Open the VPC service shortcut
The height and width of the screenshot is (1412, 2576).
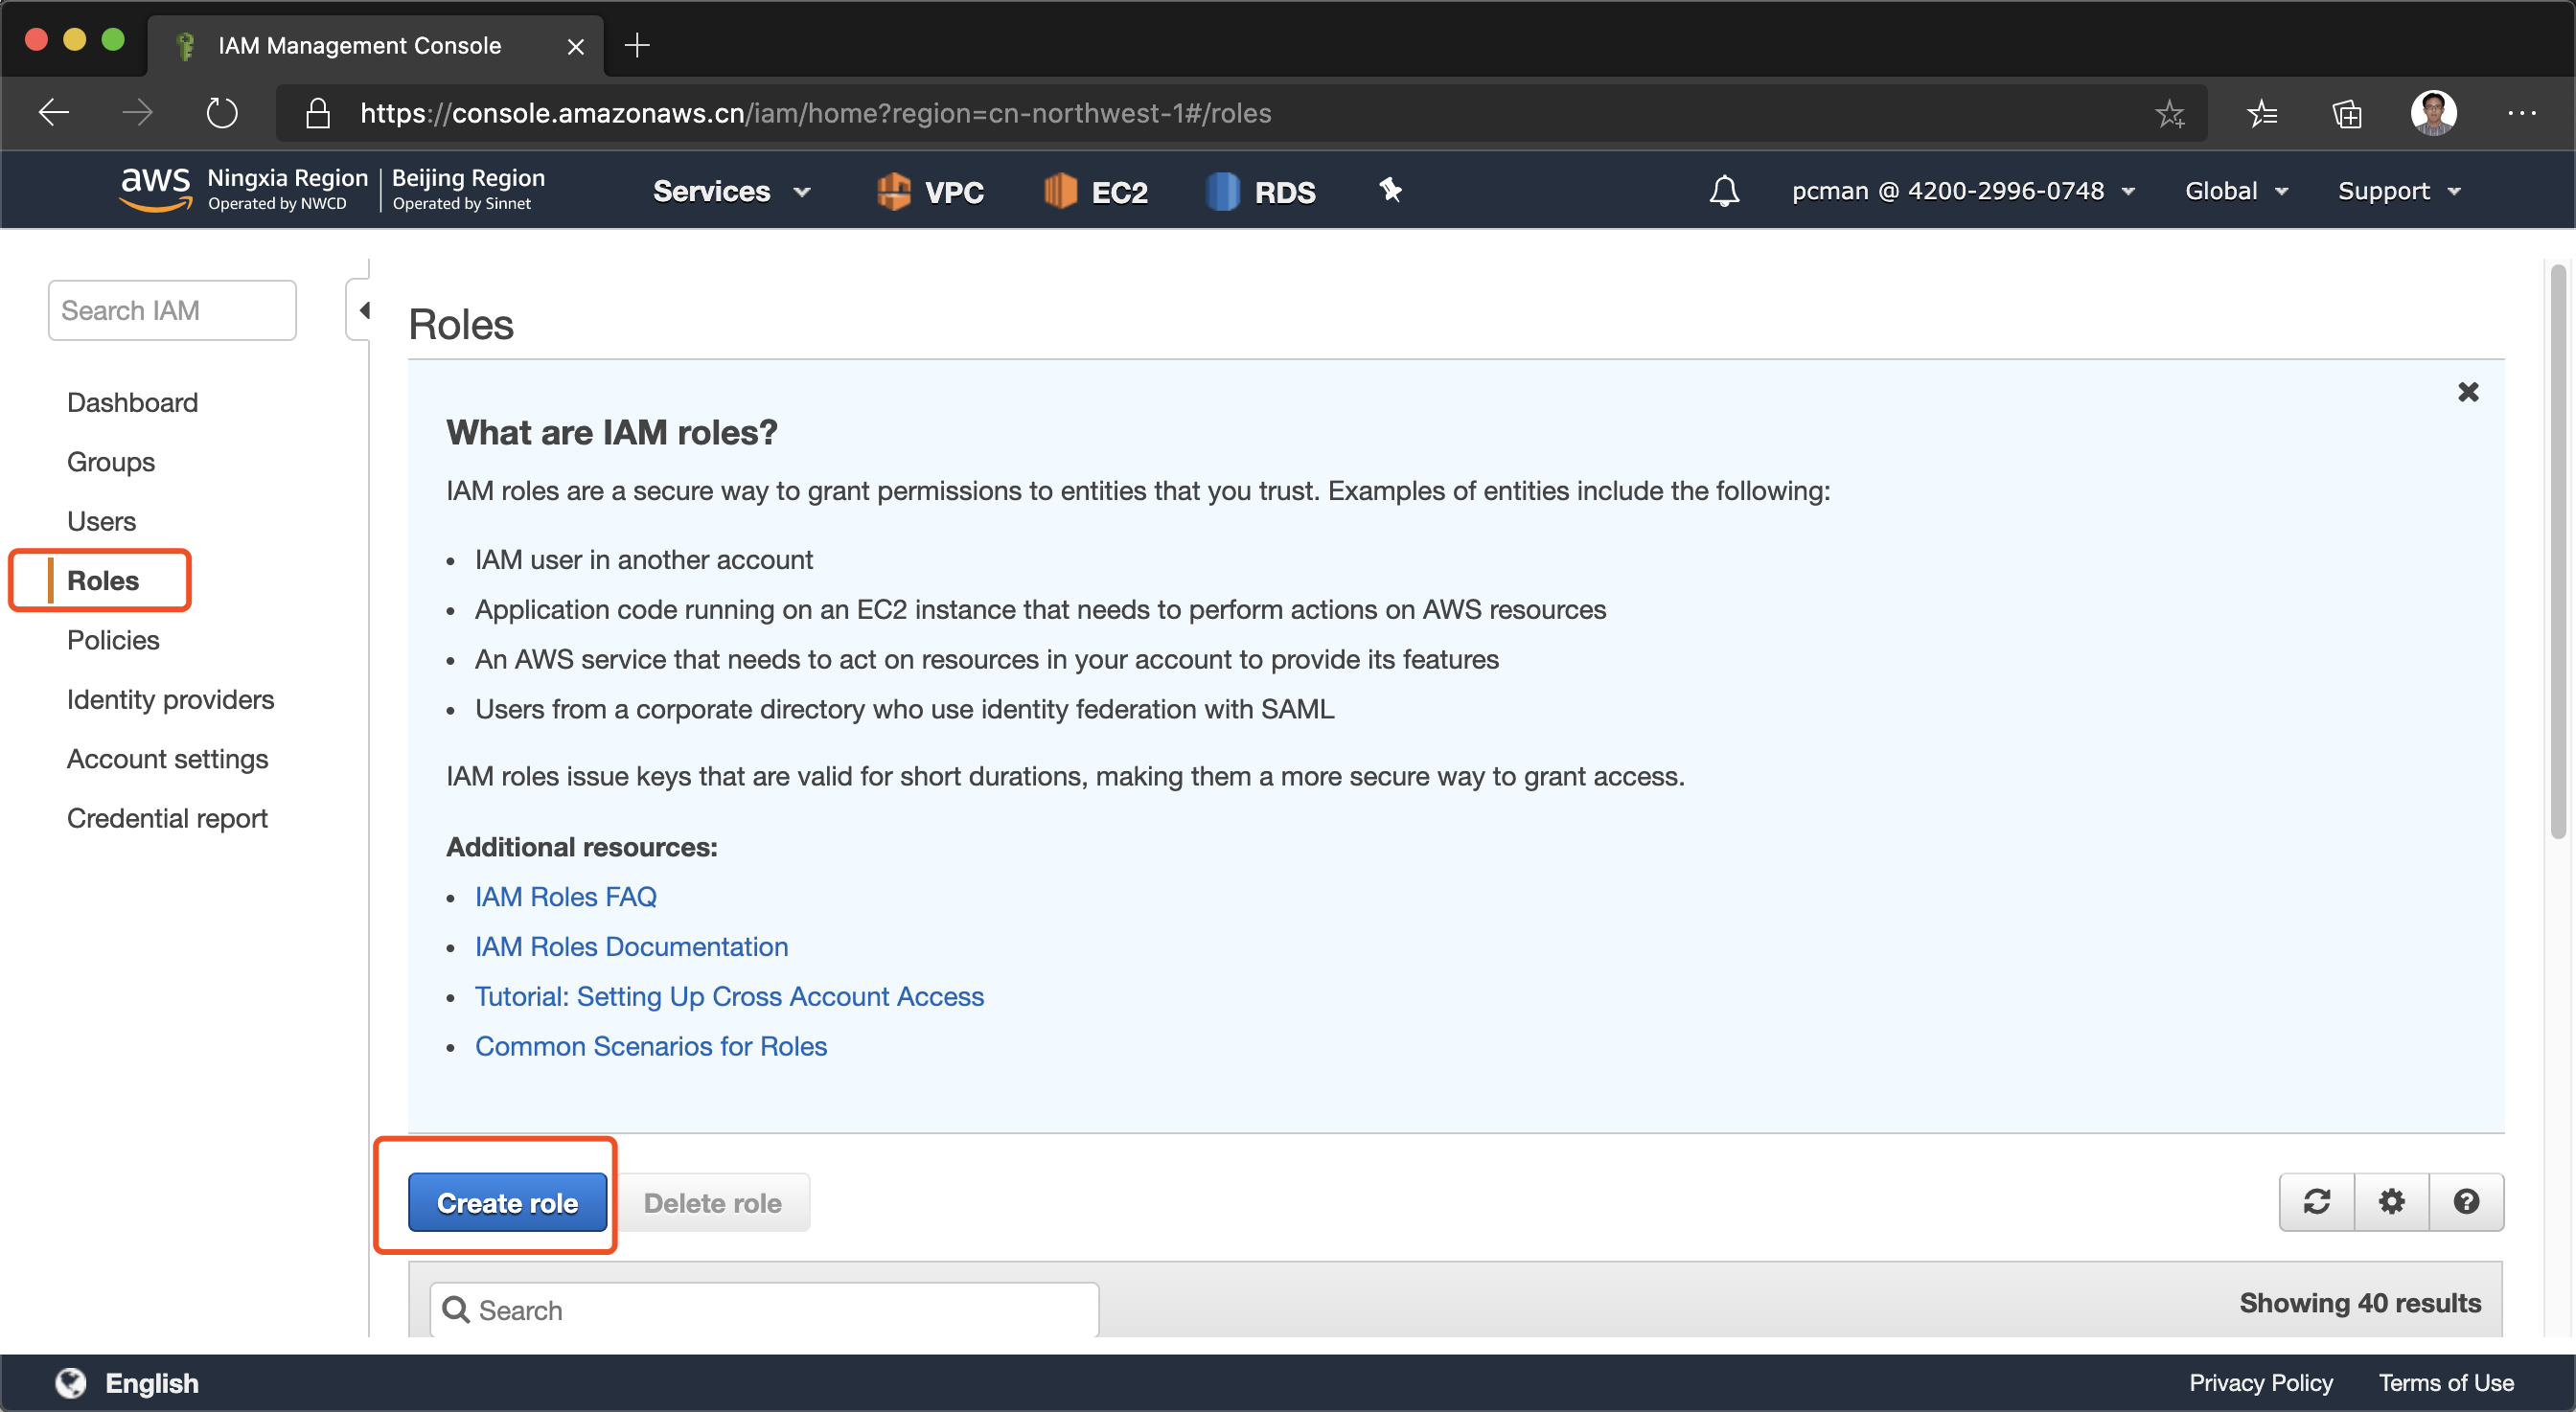[930, 191]
